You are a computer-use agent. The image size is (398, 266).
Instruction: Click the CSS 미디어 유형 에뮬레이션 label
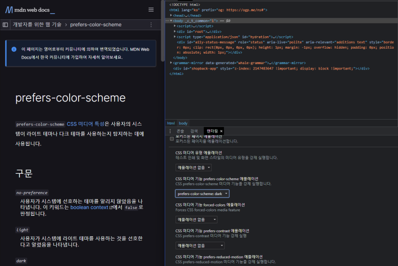(199, 153)
